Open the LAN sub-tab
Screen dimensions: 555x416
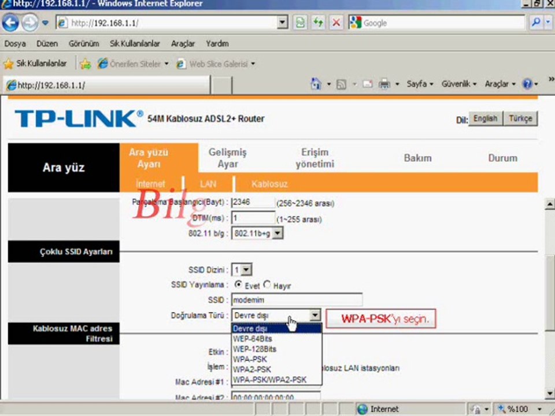(x=208, y=184)
